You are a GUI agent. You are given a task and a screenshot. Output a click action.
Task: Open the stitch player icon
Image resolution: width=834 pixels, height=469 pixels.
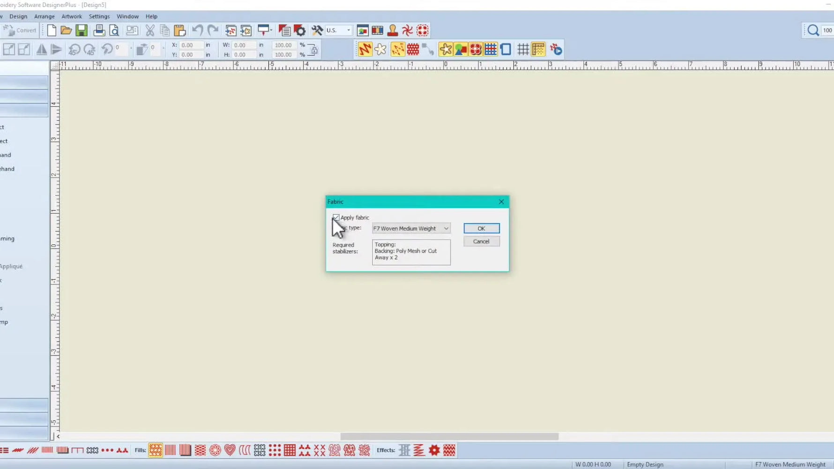coord(556,49)
